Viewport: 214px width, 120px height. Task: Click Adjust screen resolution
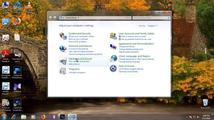coord(129,52)
